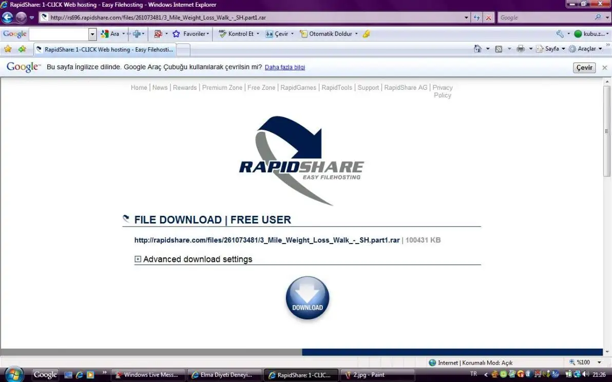The image size is (612, 382).
Task: Click the Google desktop search box on taskbar
Action: pyautogui.click(x=45, y=375)
